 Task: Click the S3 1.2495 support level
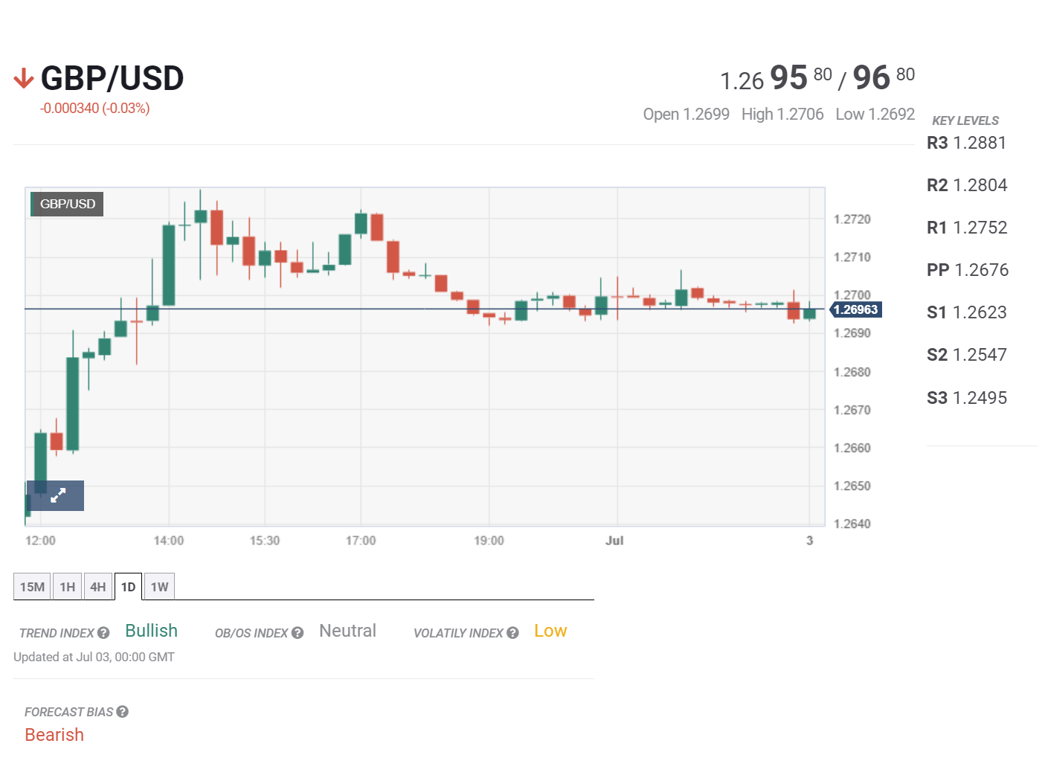point(967,398)
